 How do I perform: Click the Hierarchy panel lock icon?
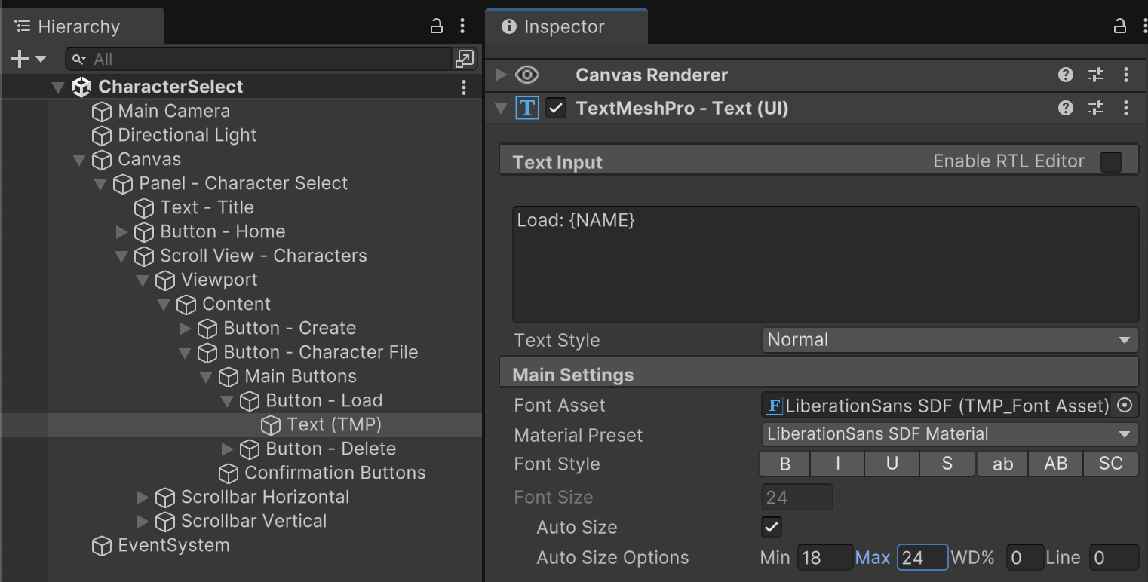coord(436,26)
